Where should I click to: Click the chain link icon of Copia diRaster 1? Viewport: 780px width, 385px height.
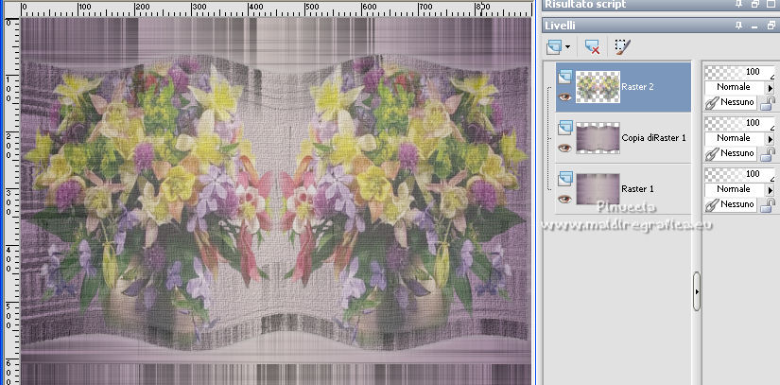click(712, 153)
